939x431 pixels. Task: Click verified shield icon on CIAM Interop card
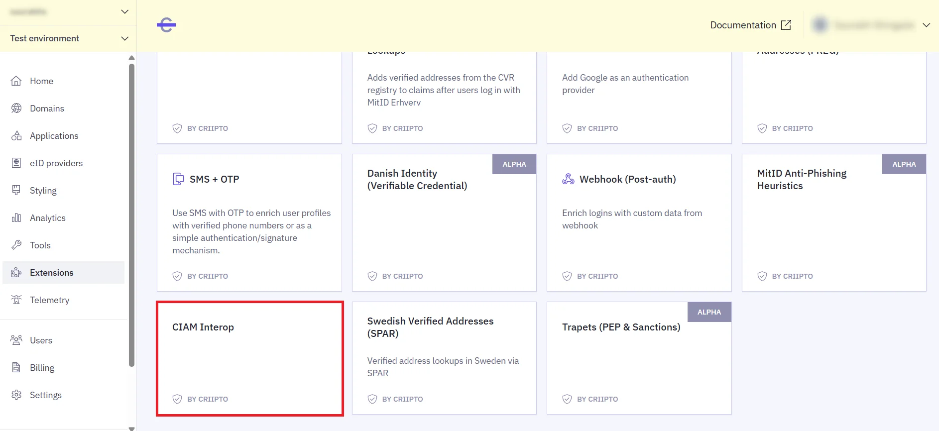pos(177,399)
